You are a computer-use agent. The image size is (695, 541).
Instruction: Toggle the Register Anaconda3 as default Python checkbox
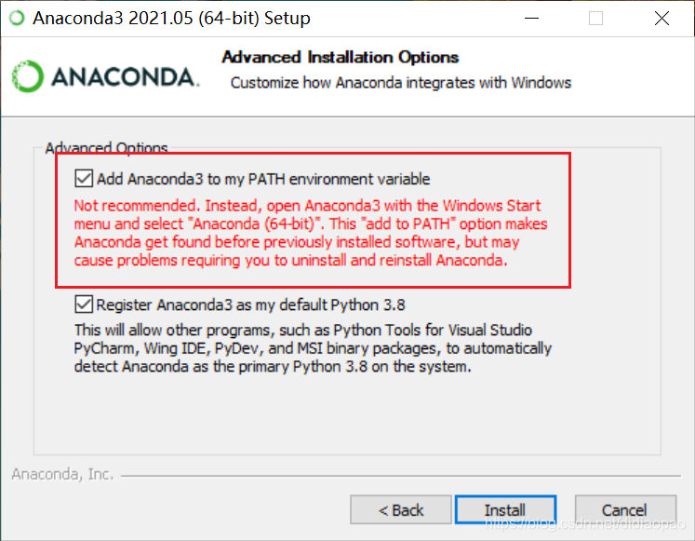coord(84,304)
